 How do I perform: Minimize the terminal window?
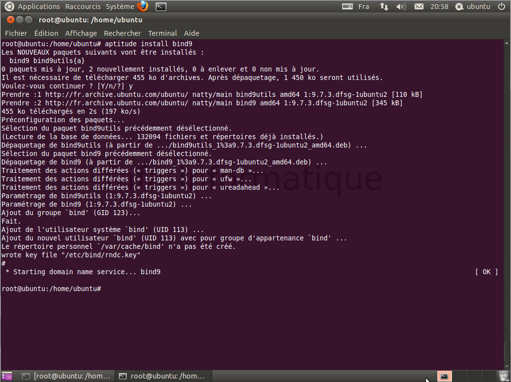(x=19, y=20)
